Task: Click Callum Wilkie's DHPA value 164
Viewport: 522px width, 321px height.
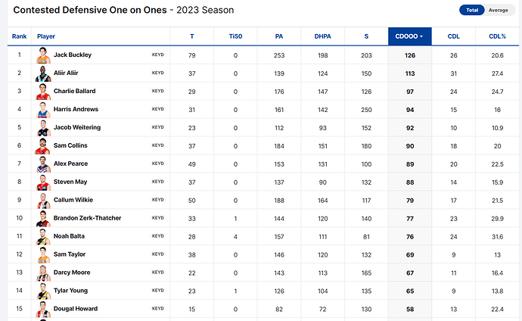Action: click(322, 201)
